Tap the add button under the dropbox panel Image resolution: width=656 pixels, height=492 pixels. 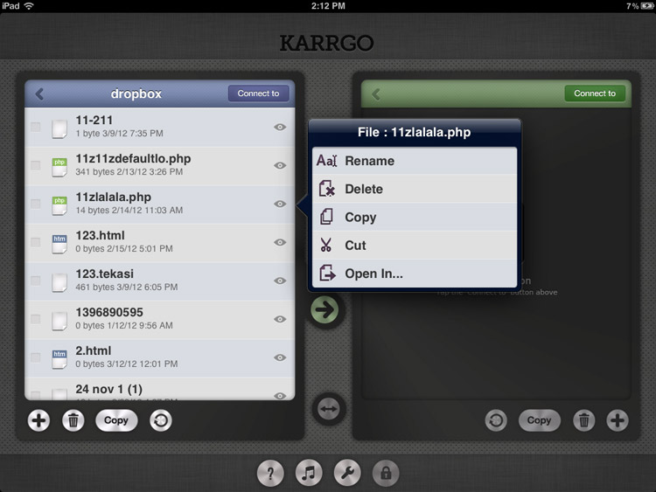coord(38,420)
